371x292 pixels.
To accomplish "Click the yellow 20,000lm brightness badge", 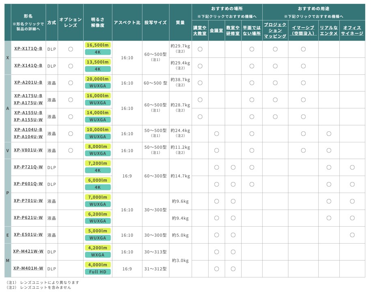I will coord(98,79).
